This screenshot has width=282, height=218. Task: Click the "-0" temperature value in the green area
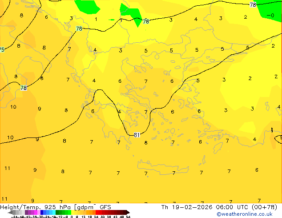tap(270, 16)
